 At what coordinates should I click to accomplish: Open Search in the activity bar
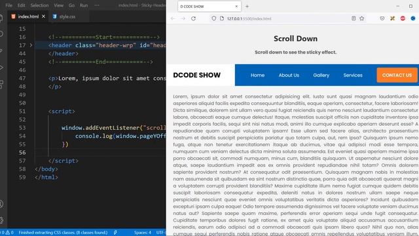click(x=1, y=33)
